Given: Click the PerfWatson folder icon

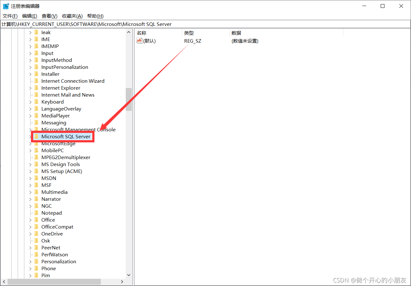Looking at the screenshot, I should click(36, 254).
